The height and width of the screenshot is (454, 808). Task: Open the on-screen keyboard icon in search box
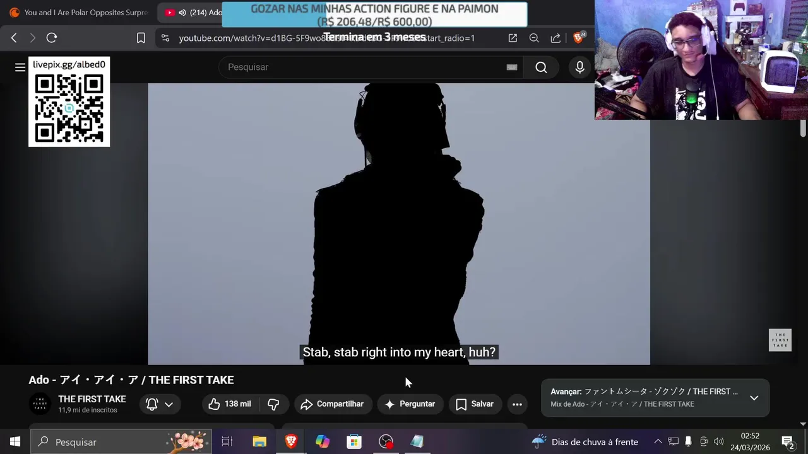tap(512, 67)
